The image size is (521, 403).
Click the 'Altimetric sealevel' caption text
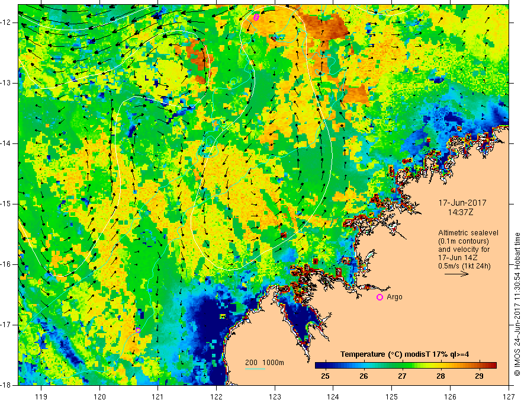[468, 233]
